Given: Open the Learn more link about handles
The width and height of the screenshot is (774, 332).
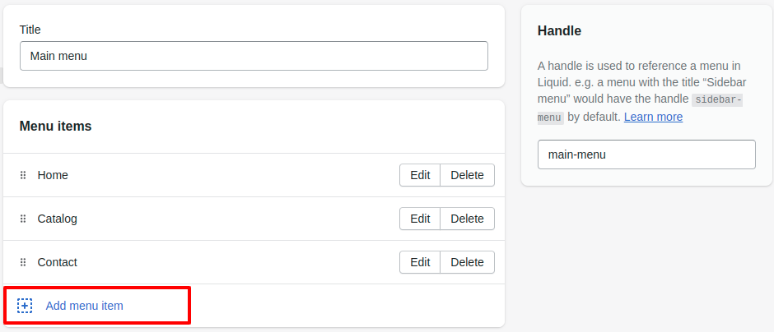Looking at the screenshot, I should 653,117.
